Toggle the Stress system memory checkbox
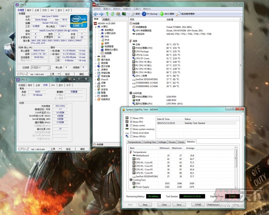The width and height of the screenshot is (269, 215). click(131, 129)
